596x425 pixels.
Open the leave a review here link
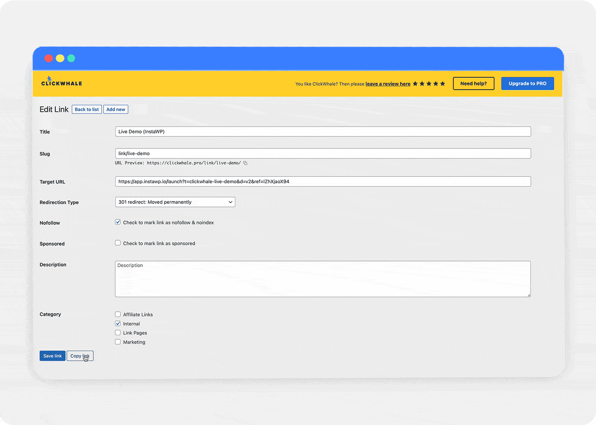(x=388, y=84)
